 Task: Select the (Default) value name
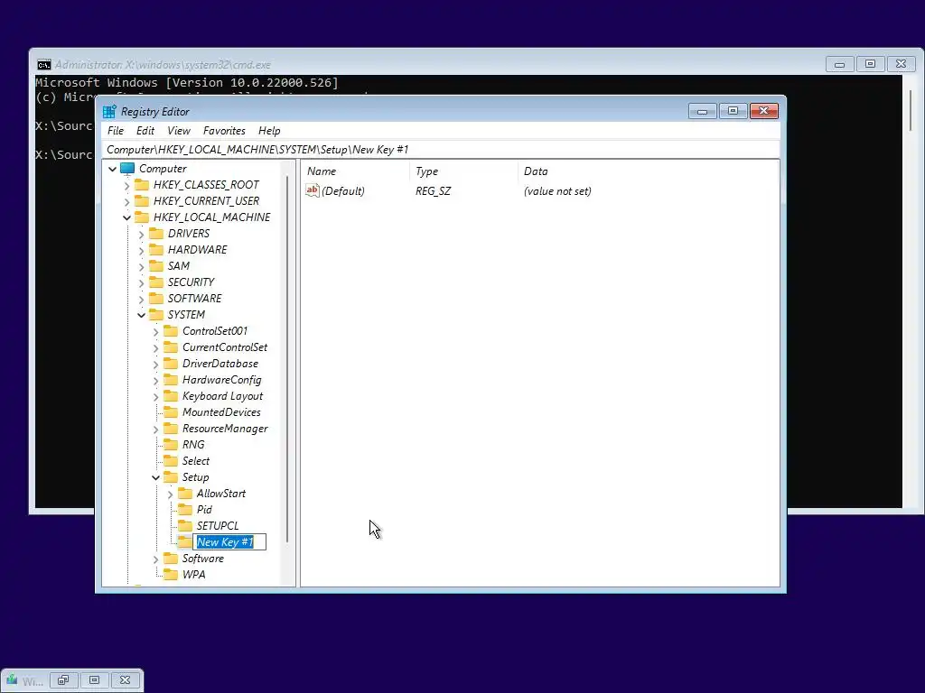(342, 191)
